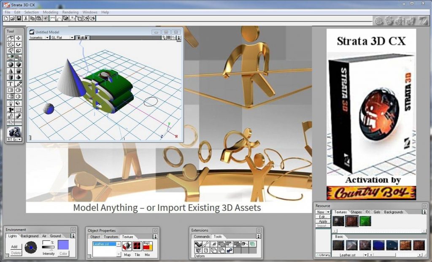Click the Color button in Environment
The image size is (432, 262).
pyautogui.click(x=63, y=253)
